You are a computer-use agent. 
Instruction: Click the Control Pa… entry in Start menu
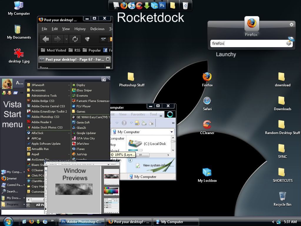13,185
